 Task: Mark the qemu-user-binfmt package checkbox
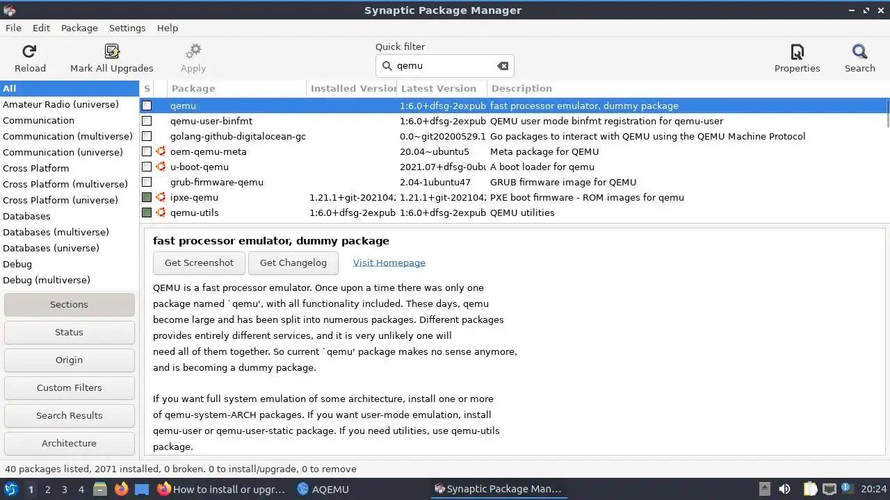pos(147,121)
